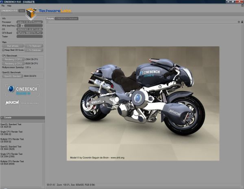This screenshot has height=189, width=244.
Task: Run the OpenGL Standard benchmark
Action: pos(13,76)
